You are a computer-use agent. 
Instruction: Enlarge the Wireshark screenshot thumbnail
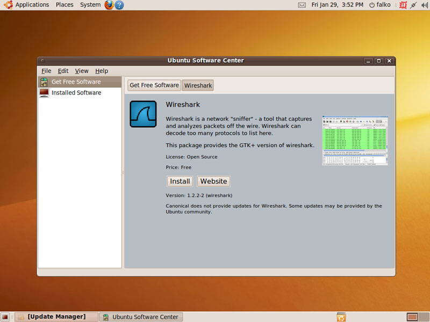pos(355,140)
